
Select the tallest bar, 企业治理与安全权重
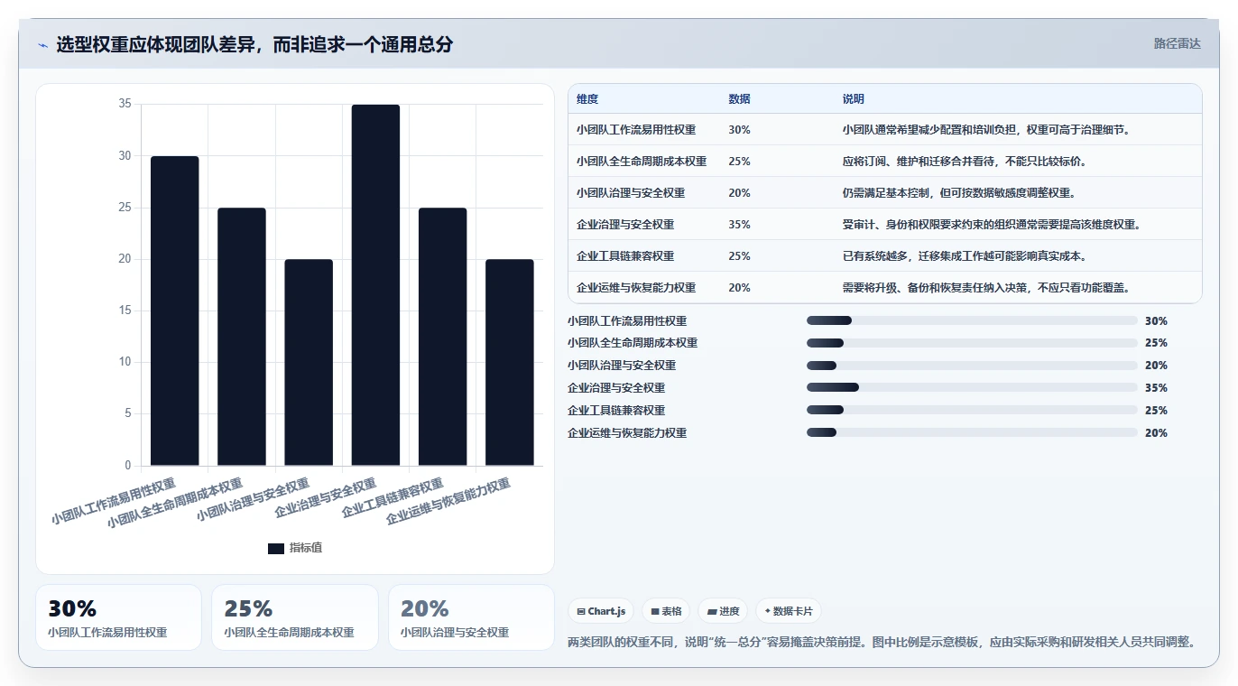tap(375, 285)
